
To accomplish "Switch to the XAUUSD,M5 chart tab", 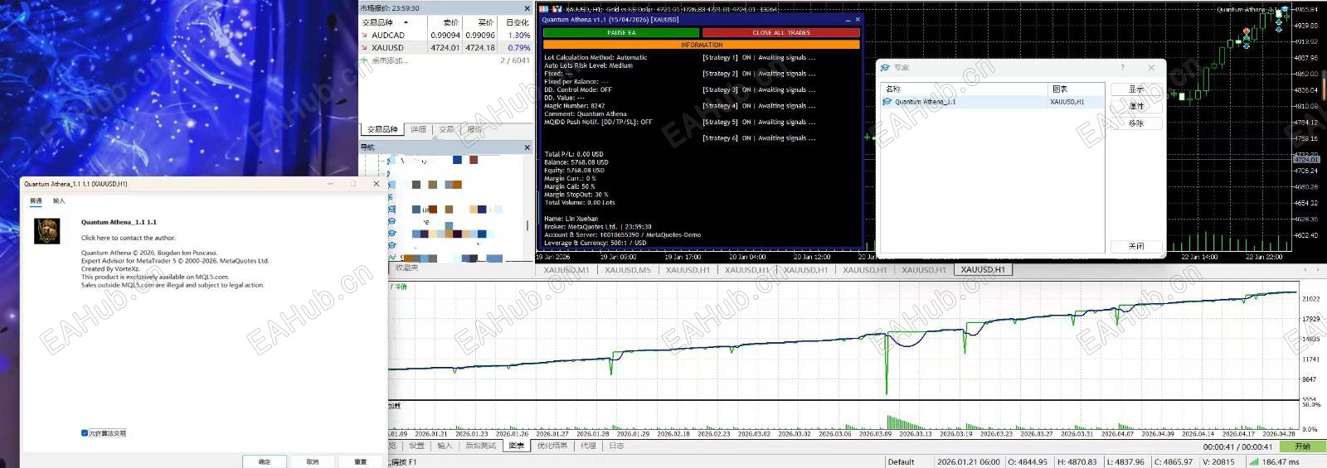I will (627, 270).
